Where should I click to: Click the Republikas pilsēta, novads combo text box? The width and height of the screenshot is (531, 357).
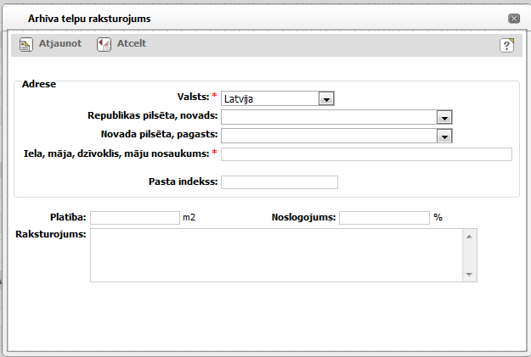coord(328,117)
